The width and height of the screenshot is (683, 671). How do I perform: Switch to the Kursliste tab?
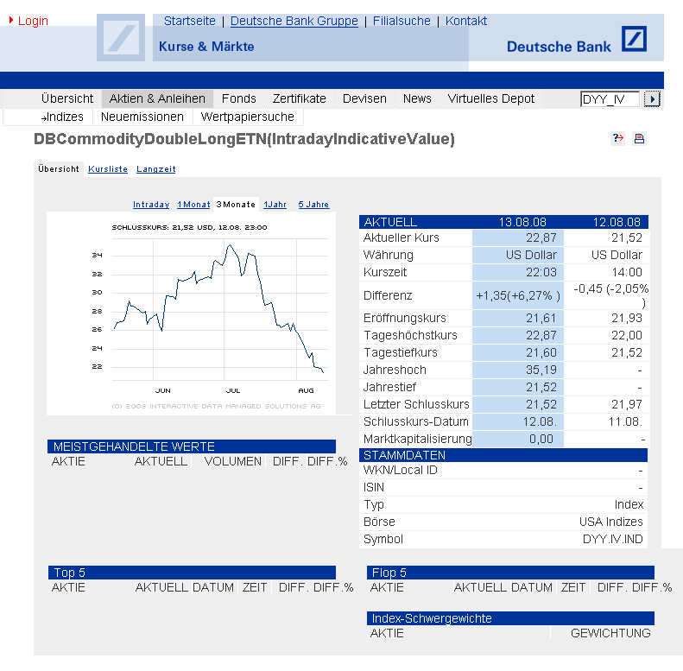[x=108, y=169]
